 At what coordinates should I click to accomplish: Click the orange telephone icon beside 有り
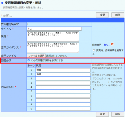pos(112,44)
